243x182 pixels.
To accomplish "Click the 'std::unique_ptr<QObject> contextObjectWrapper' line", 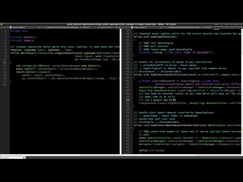I will pos(58,66).
